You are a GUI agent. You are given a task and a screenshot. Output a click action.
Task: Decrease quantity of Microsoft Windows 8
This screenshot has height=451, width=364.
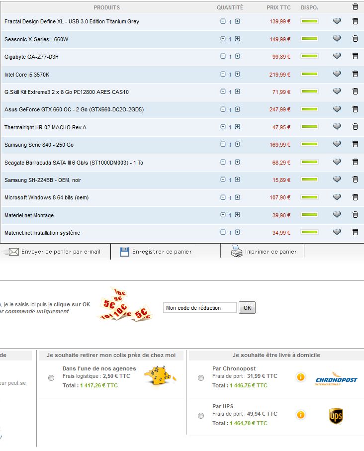(x=223, y=197)
